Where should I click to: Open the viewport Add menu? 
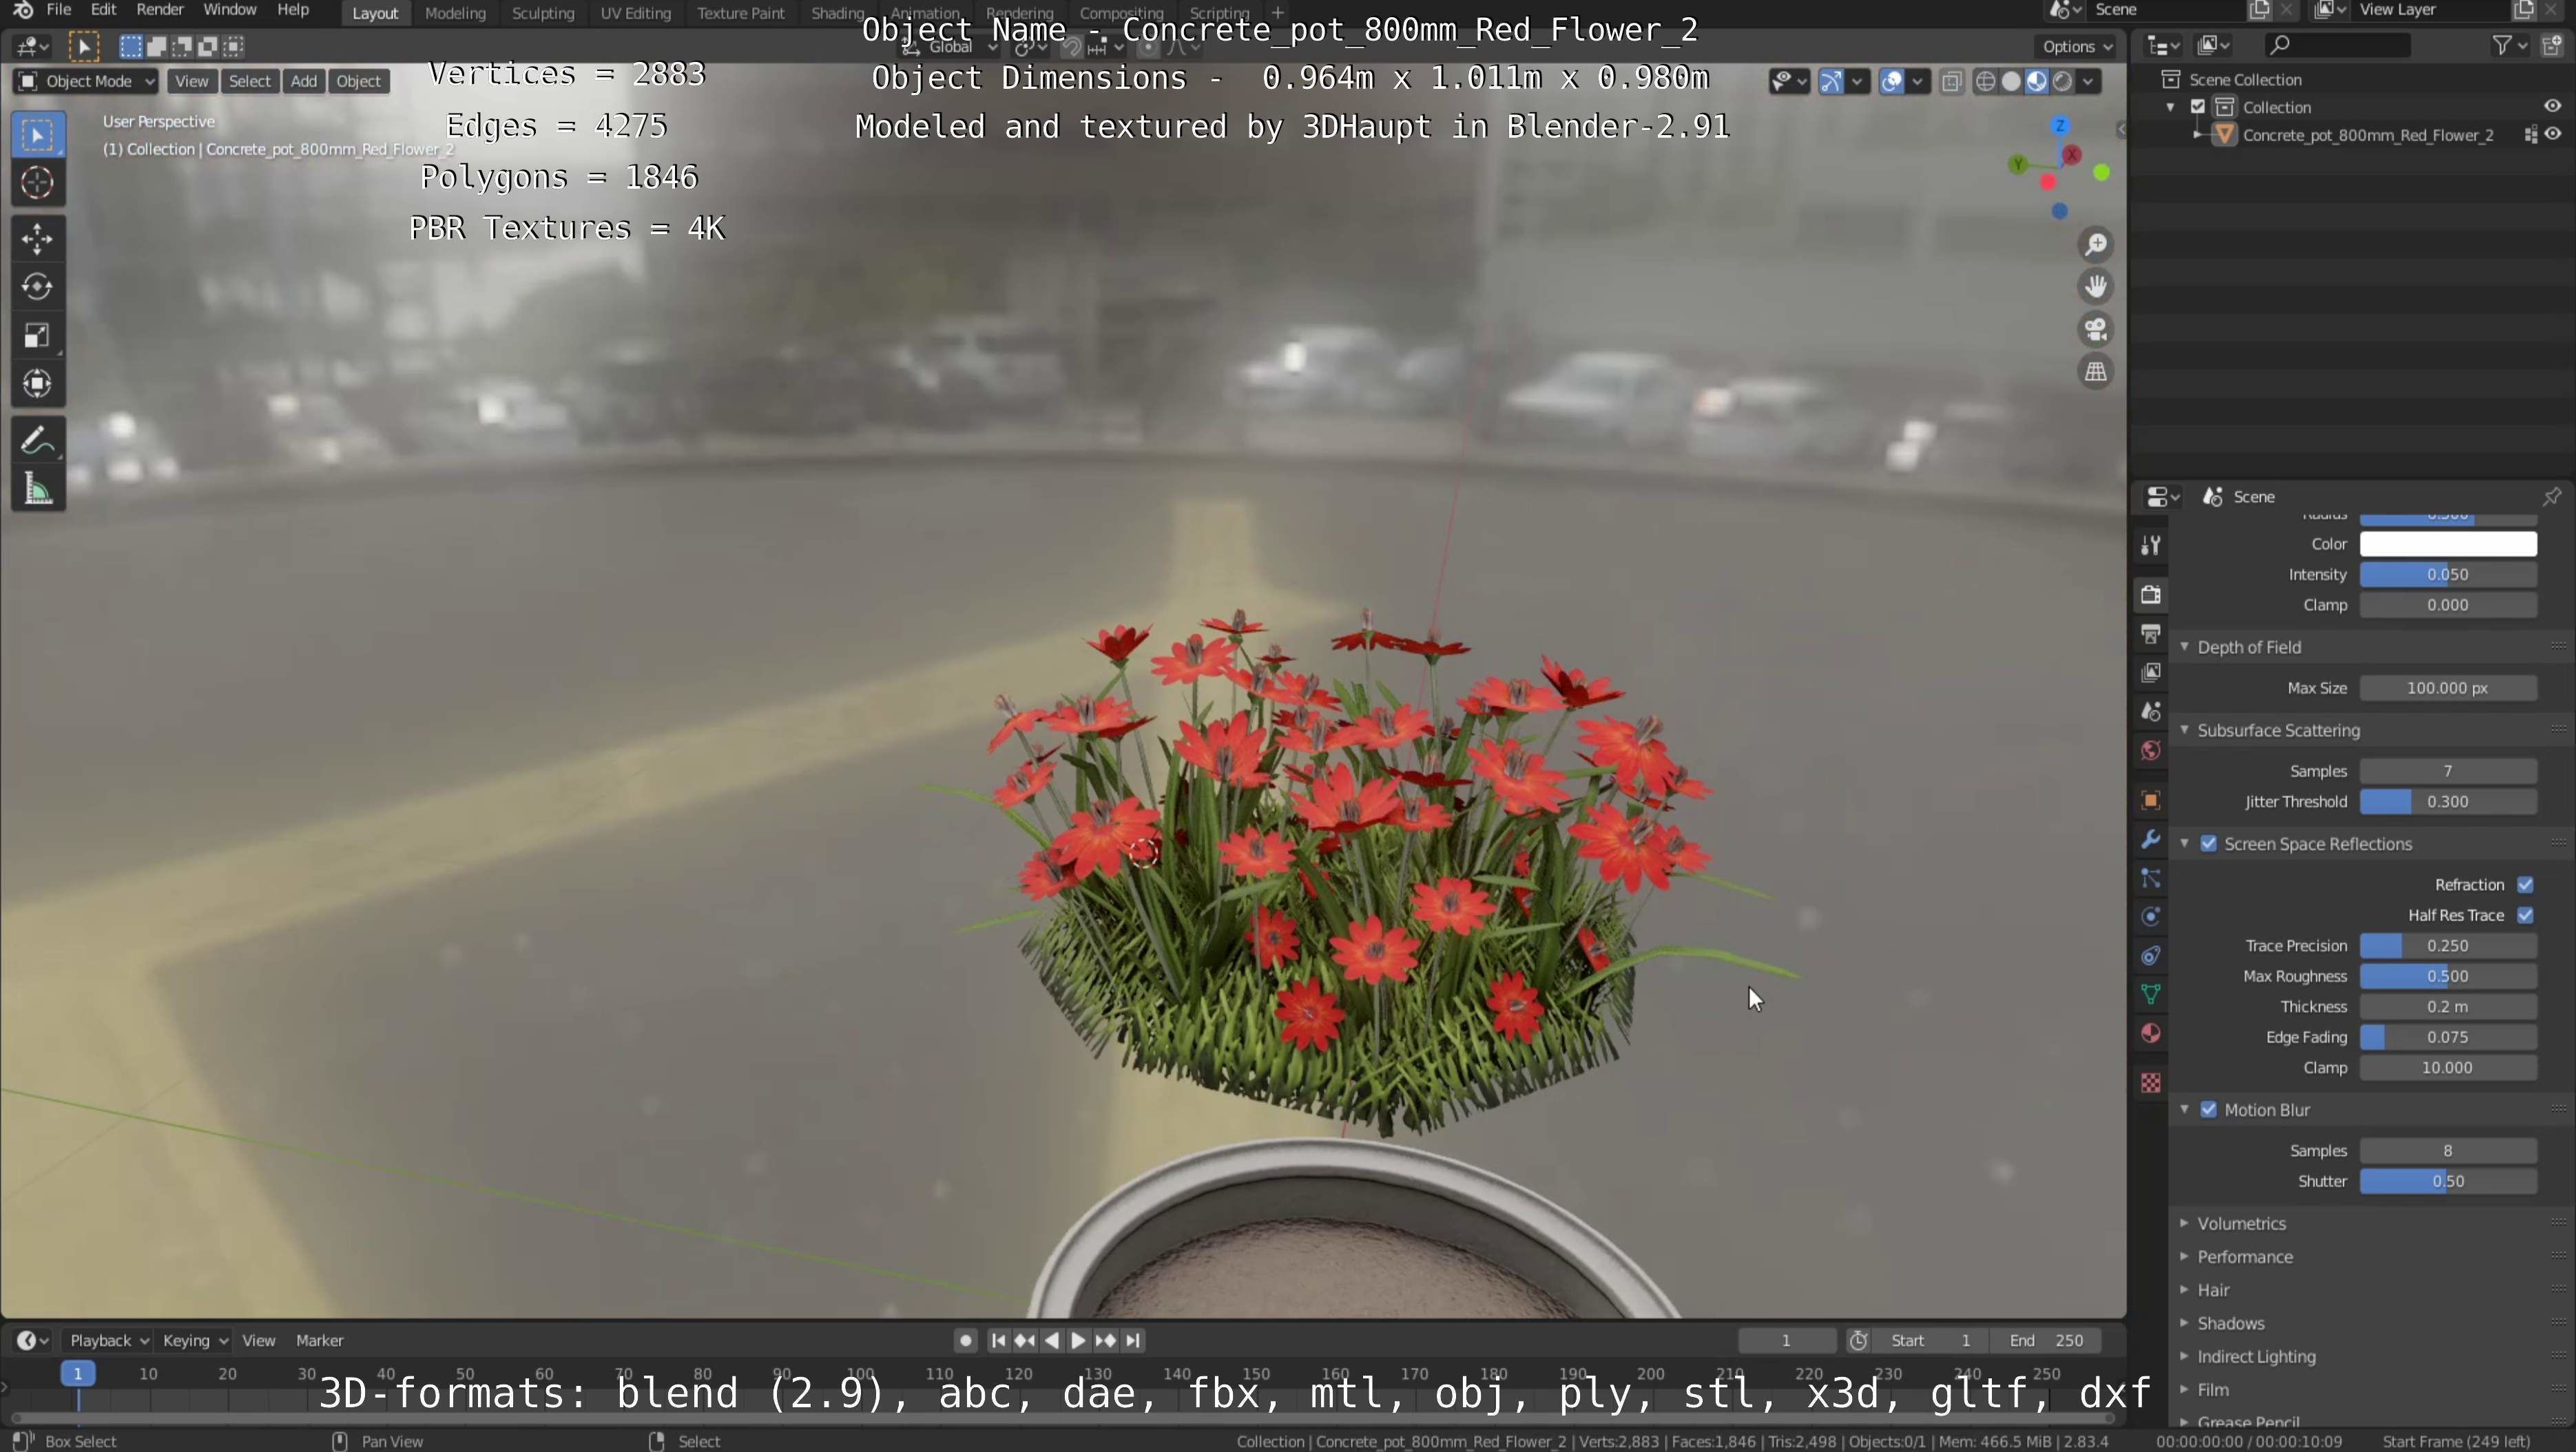pos(304,81)
